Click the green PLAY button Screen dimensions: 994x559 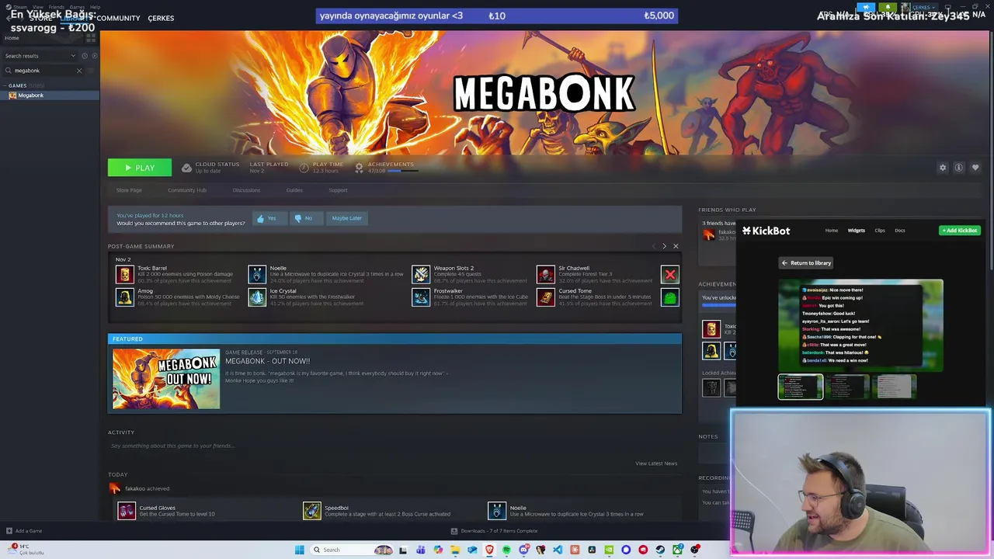coord(140,168)
